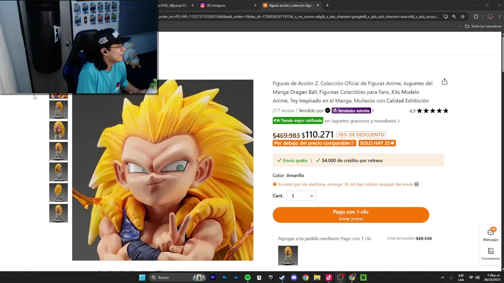504x283 pixels.
Task: Open Minecraft creeper icon from taskbar
Action: (x=363, y=277)
